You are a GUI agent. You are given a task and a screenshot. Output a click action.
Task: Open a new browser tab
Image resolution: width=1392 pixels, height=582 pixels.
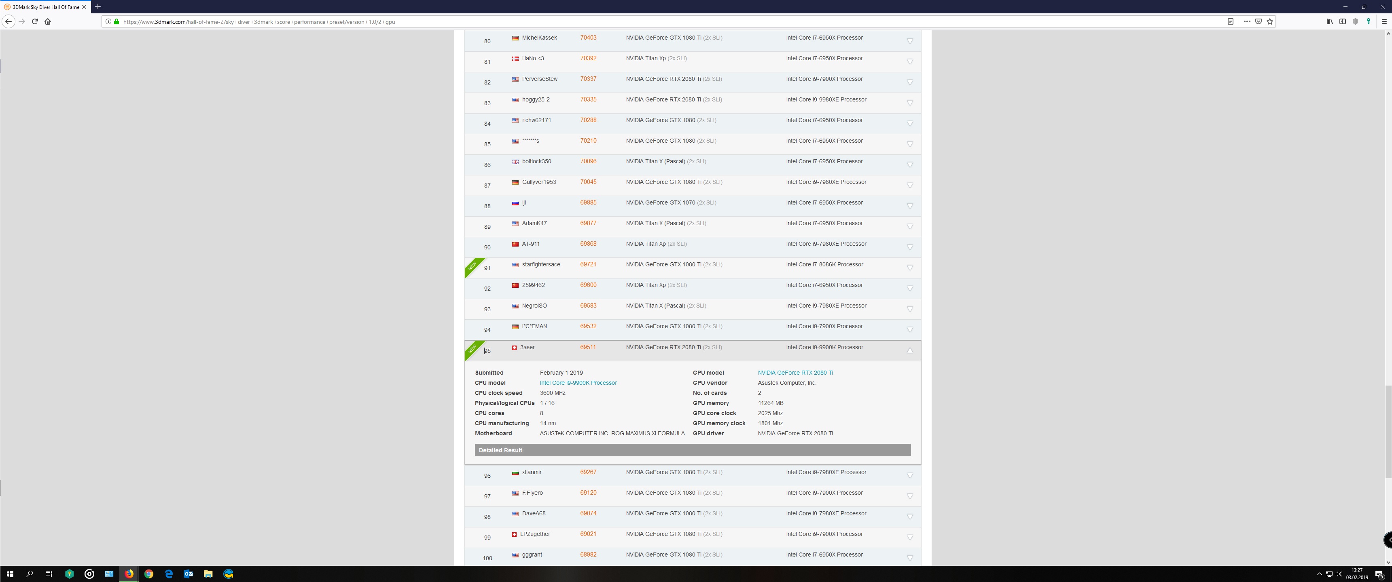click(x=98, y=6)
